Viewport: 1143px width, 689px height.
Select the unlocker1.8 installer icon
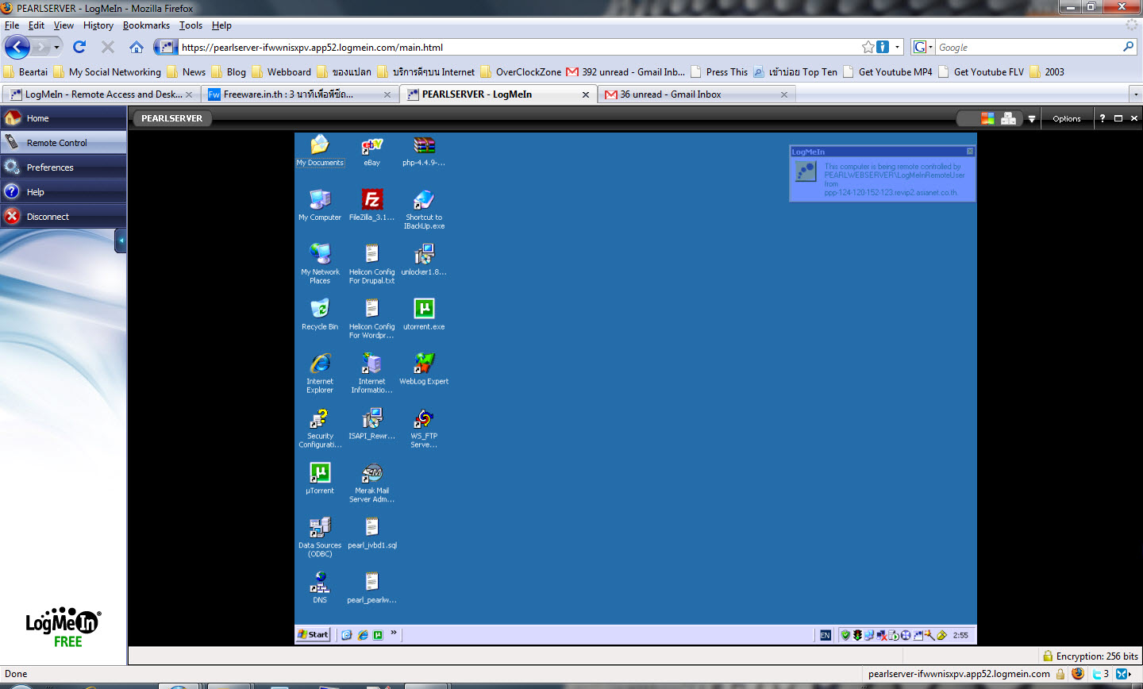point(424,260)
